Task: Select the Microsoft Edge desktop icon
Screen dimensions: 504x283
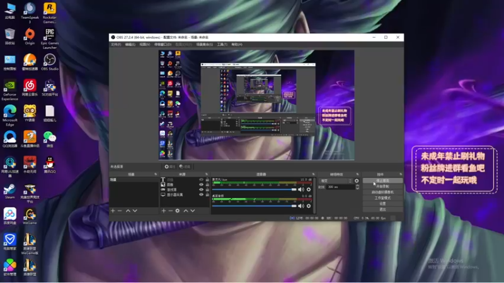Action: [x=9, y=116]
